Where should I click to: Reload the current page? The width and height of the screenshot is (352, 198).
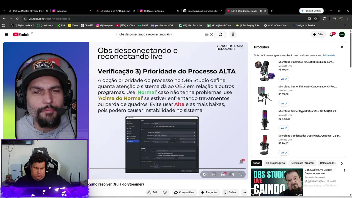tap(17, 19)
